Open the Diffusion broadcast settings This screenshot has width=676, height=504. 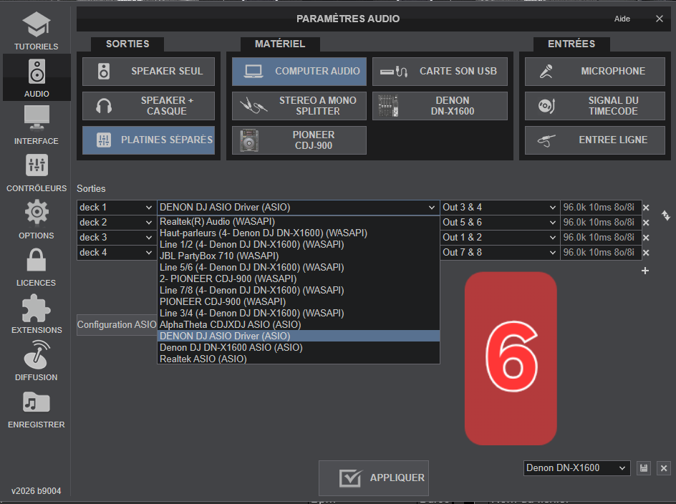point(36,361)
